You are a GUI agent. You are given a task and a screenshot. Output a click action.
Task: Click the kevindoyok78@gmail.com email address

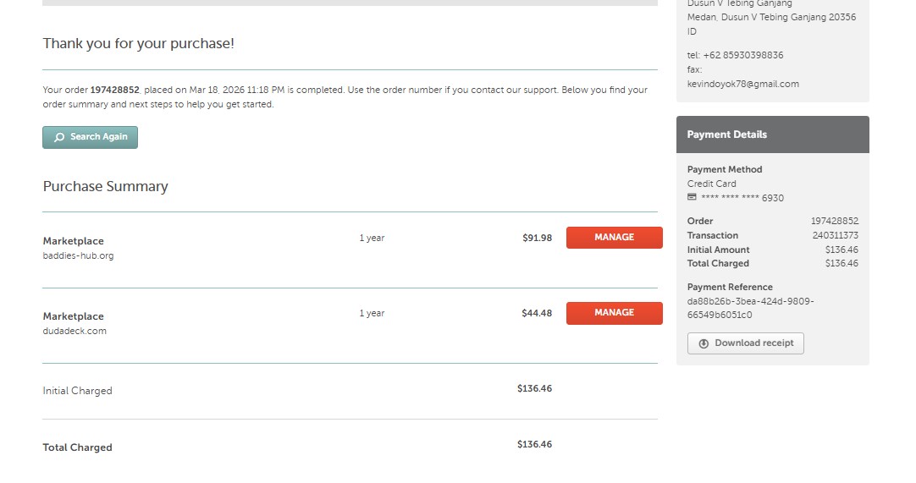click(x=742, y=84)
